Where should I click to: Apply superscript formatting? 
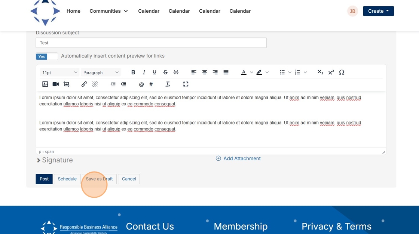pyautogui.click(x=331, y=73)
